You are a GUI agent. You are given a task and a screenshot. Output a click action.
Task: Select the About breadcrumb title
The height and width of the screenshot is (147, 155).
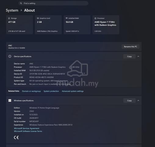[30, 10]
